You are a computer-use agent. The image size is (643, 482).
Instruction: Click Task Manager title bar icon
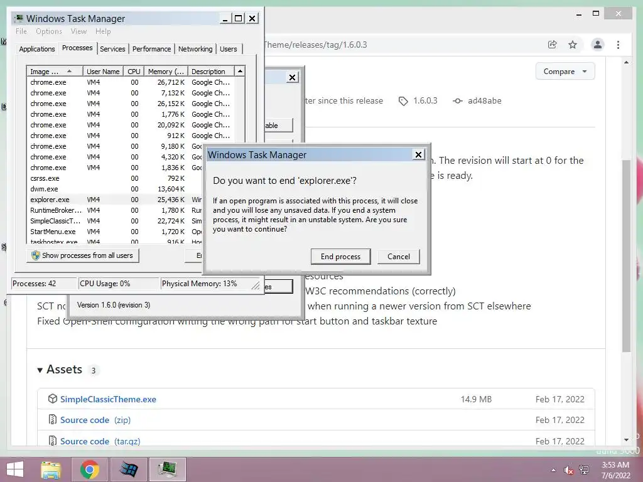coord(18,18)
